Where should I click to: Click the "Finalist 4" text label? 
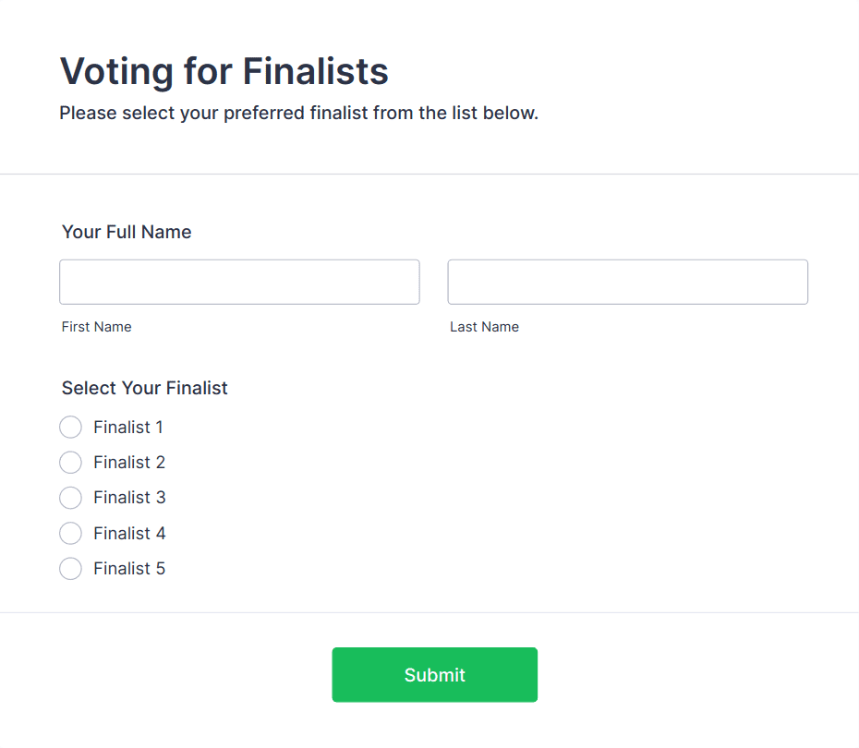pos(129,533)
